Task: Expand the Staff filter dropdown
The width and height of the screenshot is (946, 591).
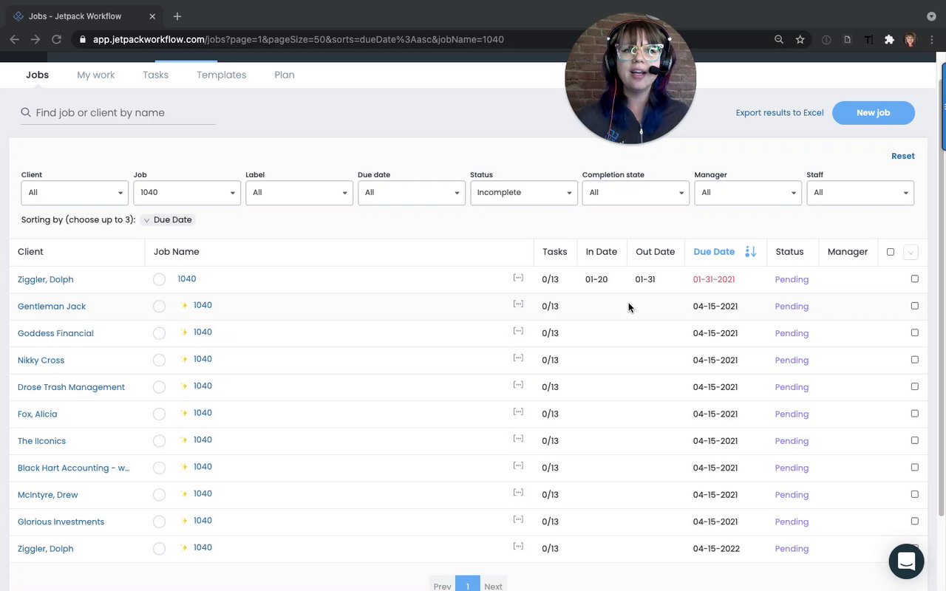Action: (x=860, y=193)
